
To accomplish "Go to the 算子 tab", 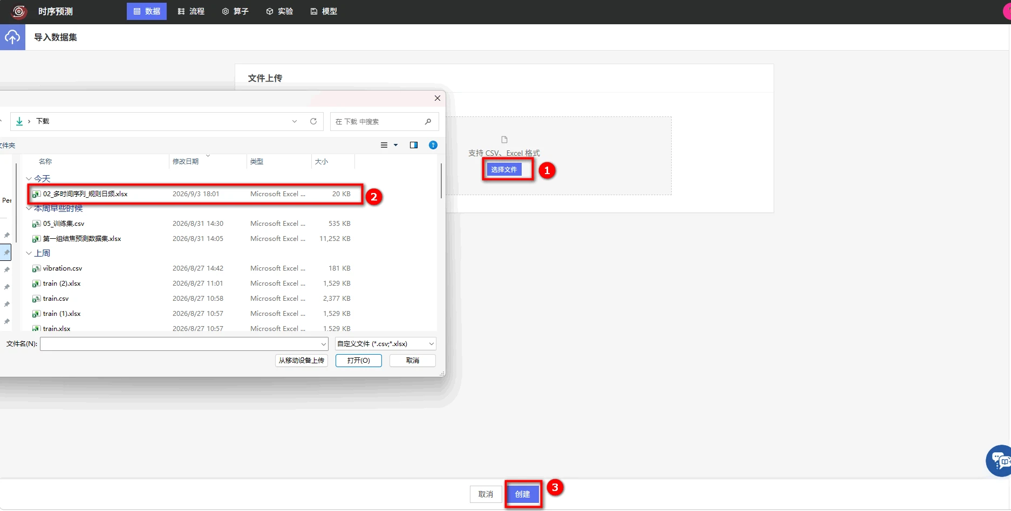I will [235, 11].
